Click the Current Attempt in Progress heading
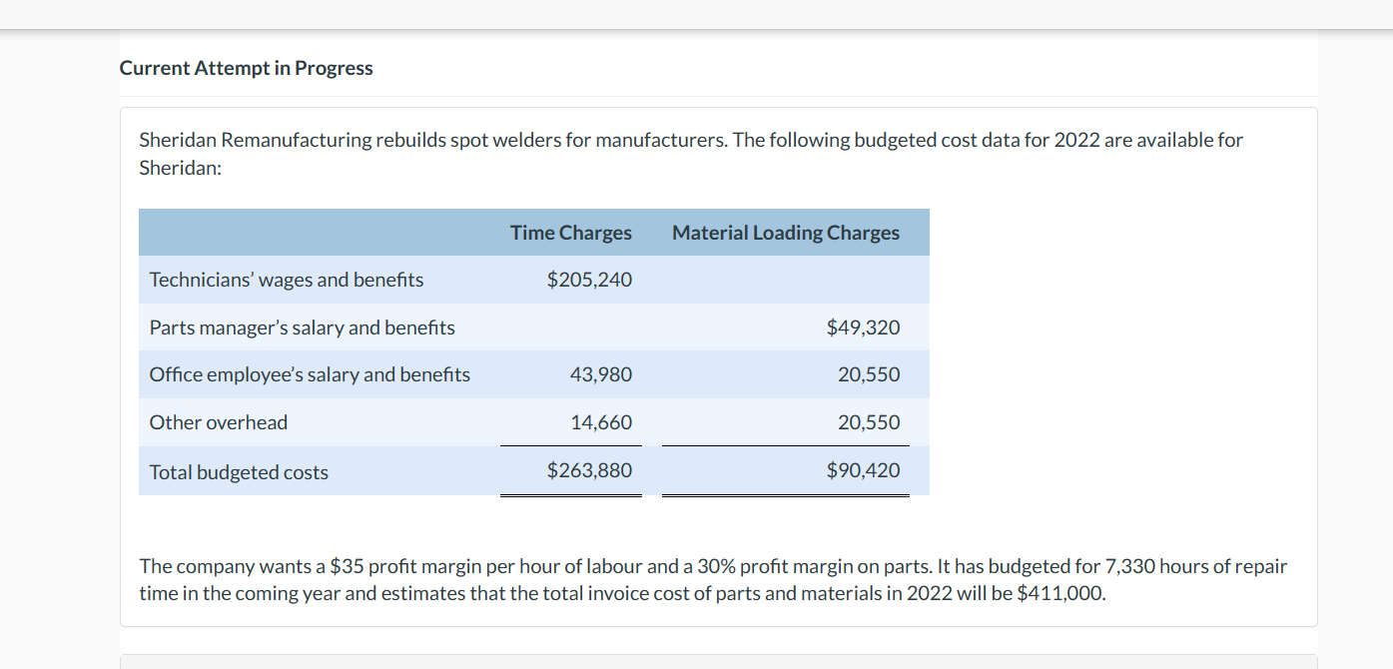1393x669 pixels. pyautogui.click(x=246, y=68)
